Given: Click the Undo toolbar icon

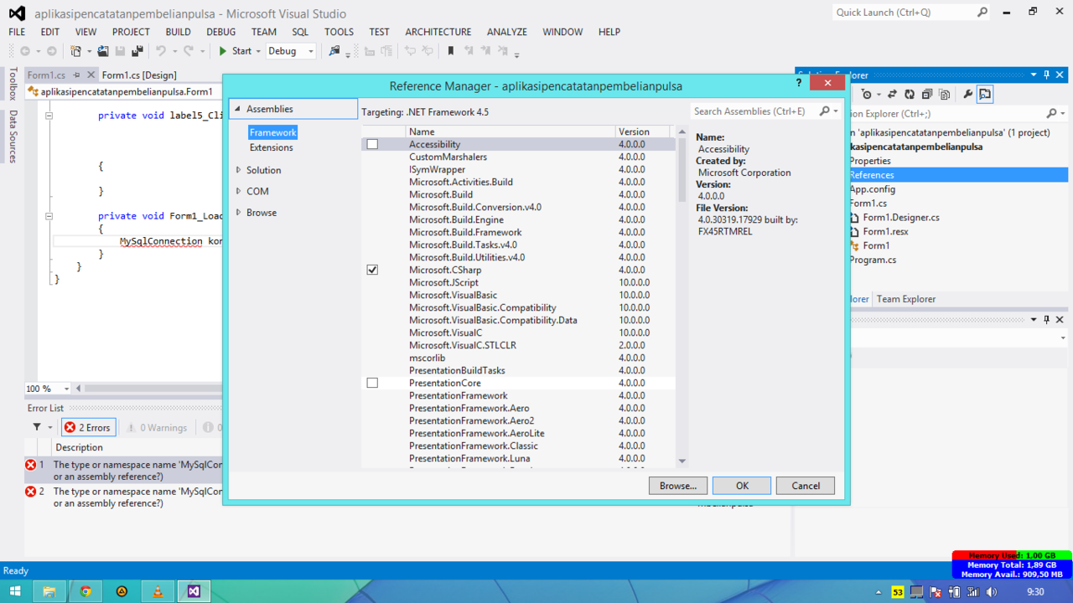Looking at the screenshot, I should tap(161, 51).
